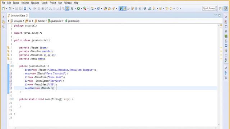
Task: Click javatutorial() method in the breadcrumb
Action: pyautogui.click(x=74, y=21)
